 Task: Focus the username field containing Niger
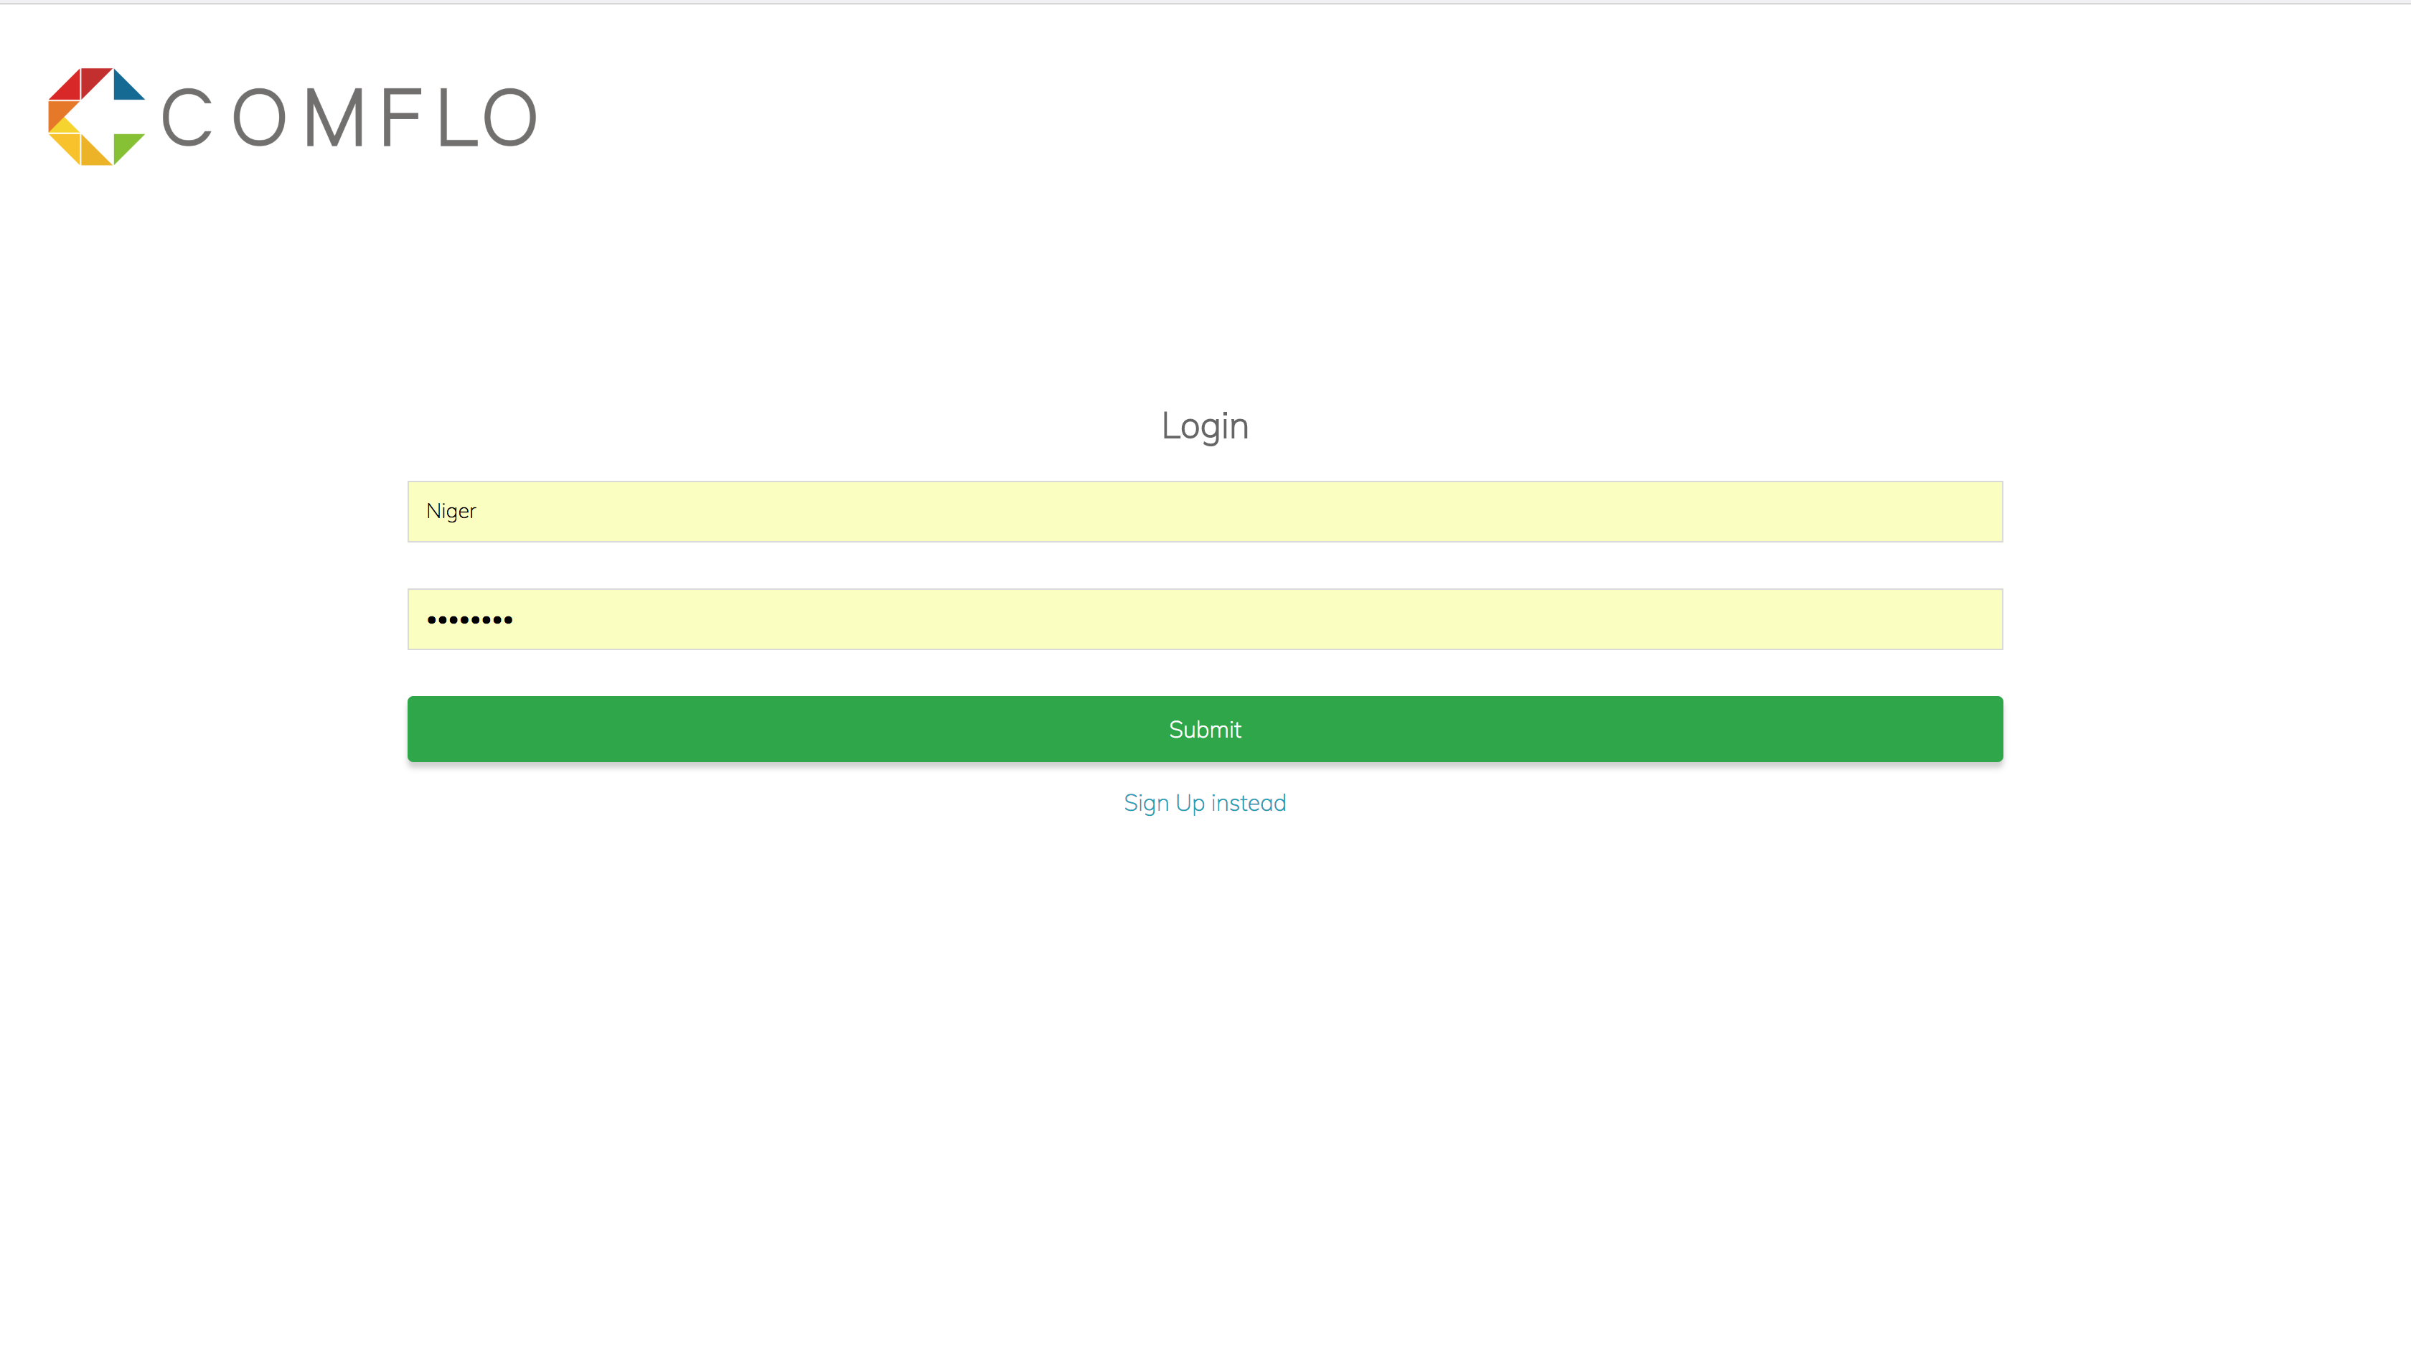click(x=1204, y=512)
